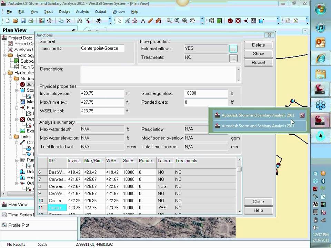Click the Open project folder icon
Screen dimensions: 331x248
pyautogui.click(x=16, y=21)
